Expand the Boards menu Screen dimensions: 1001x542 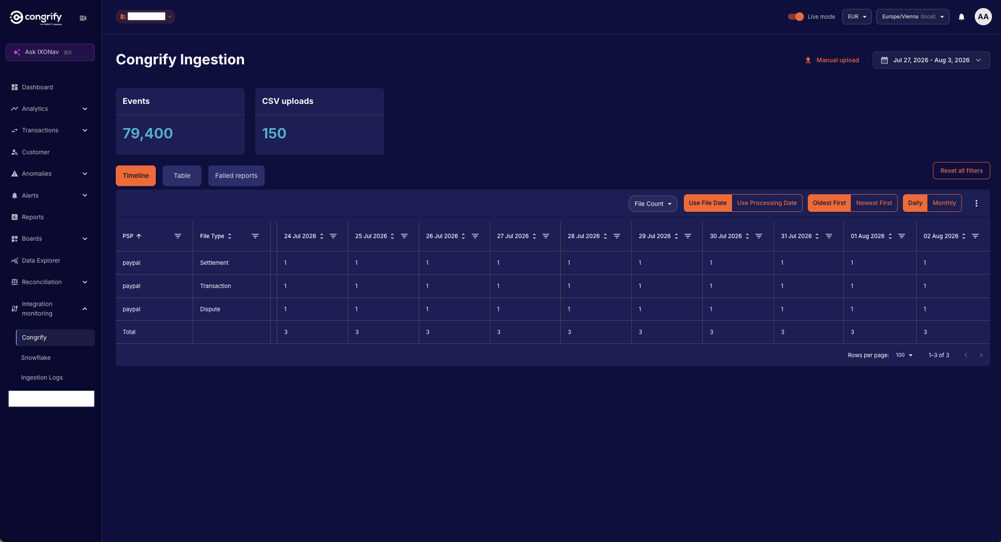coord(50,239)
